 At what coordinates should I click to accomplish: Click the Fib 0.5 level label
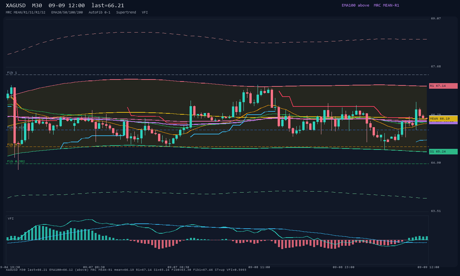14,145
